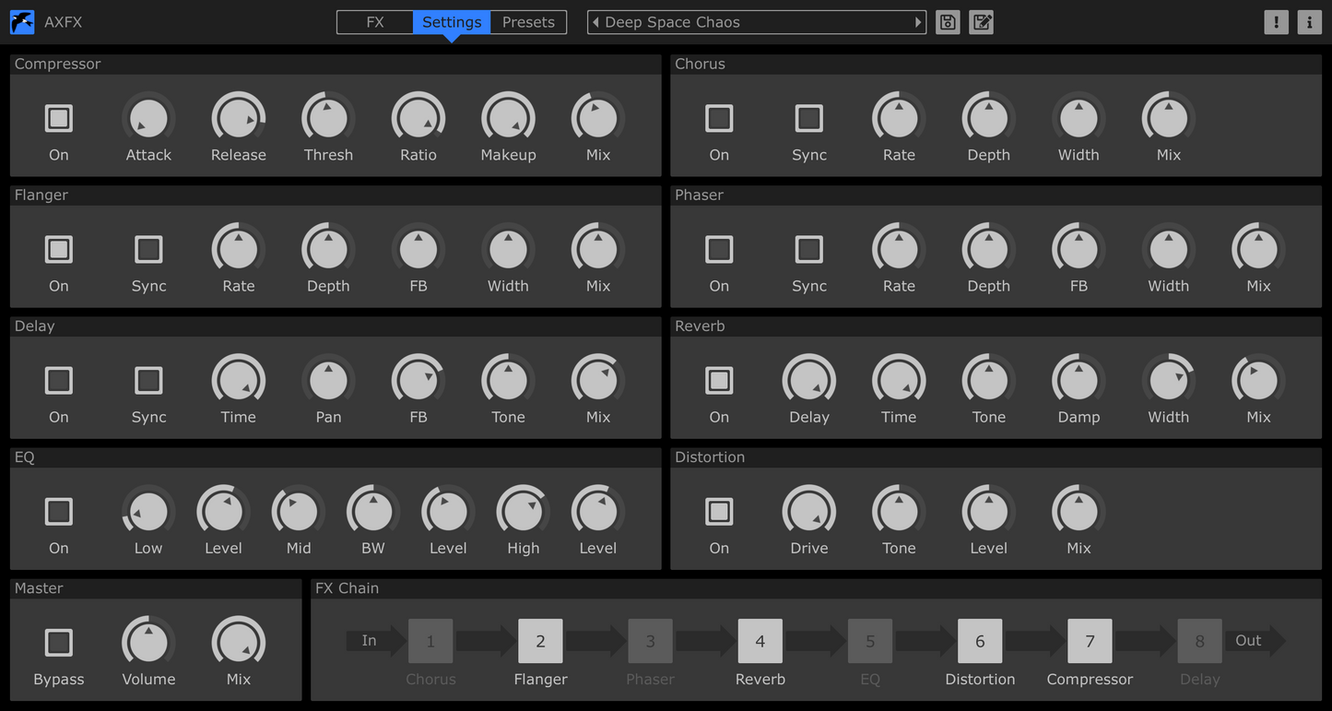Click Distortion block 6 in FX Chain
This screenshot has width=1332, height=711.
[980, 641]
